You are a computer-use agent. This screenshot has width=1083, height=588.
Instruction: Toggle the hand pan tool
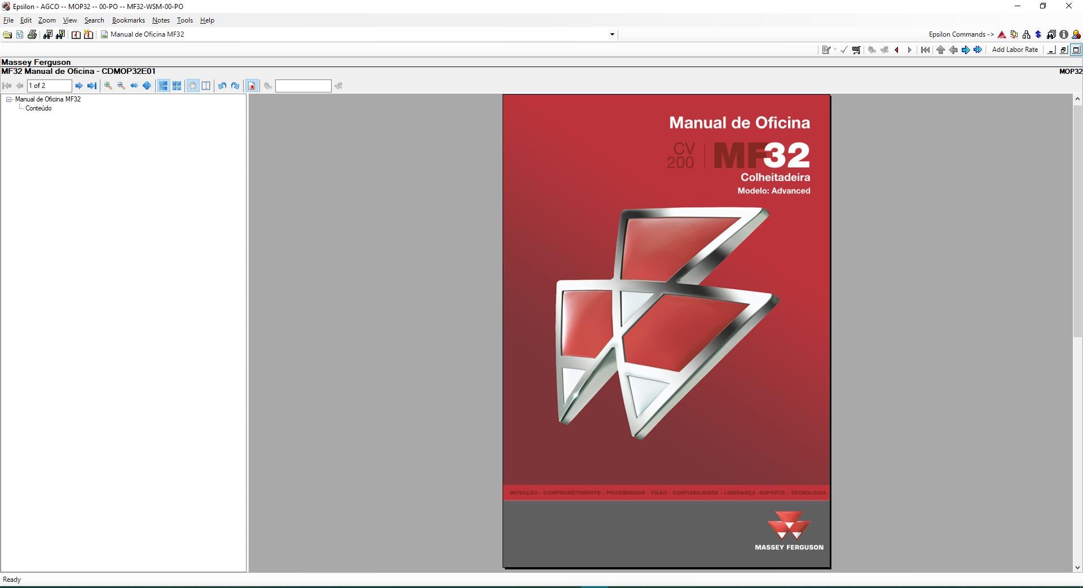(193, 86)
